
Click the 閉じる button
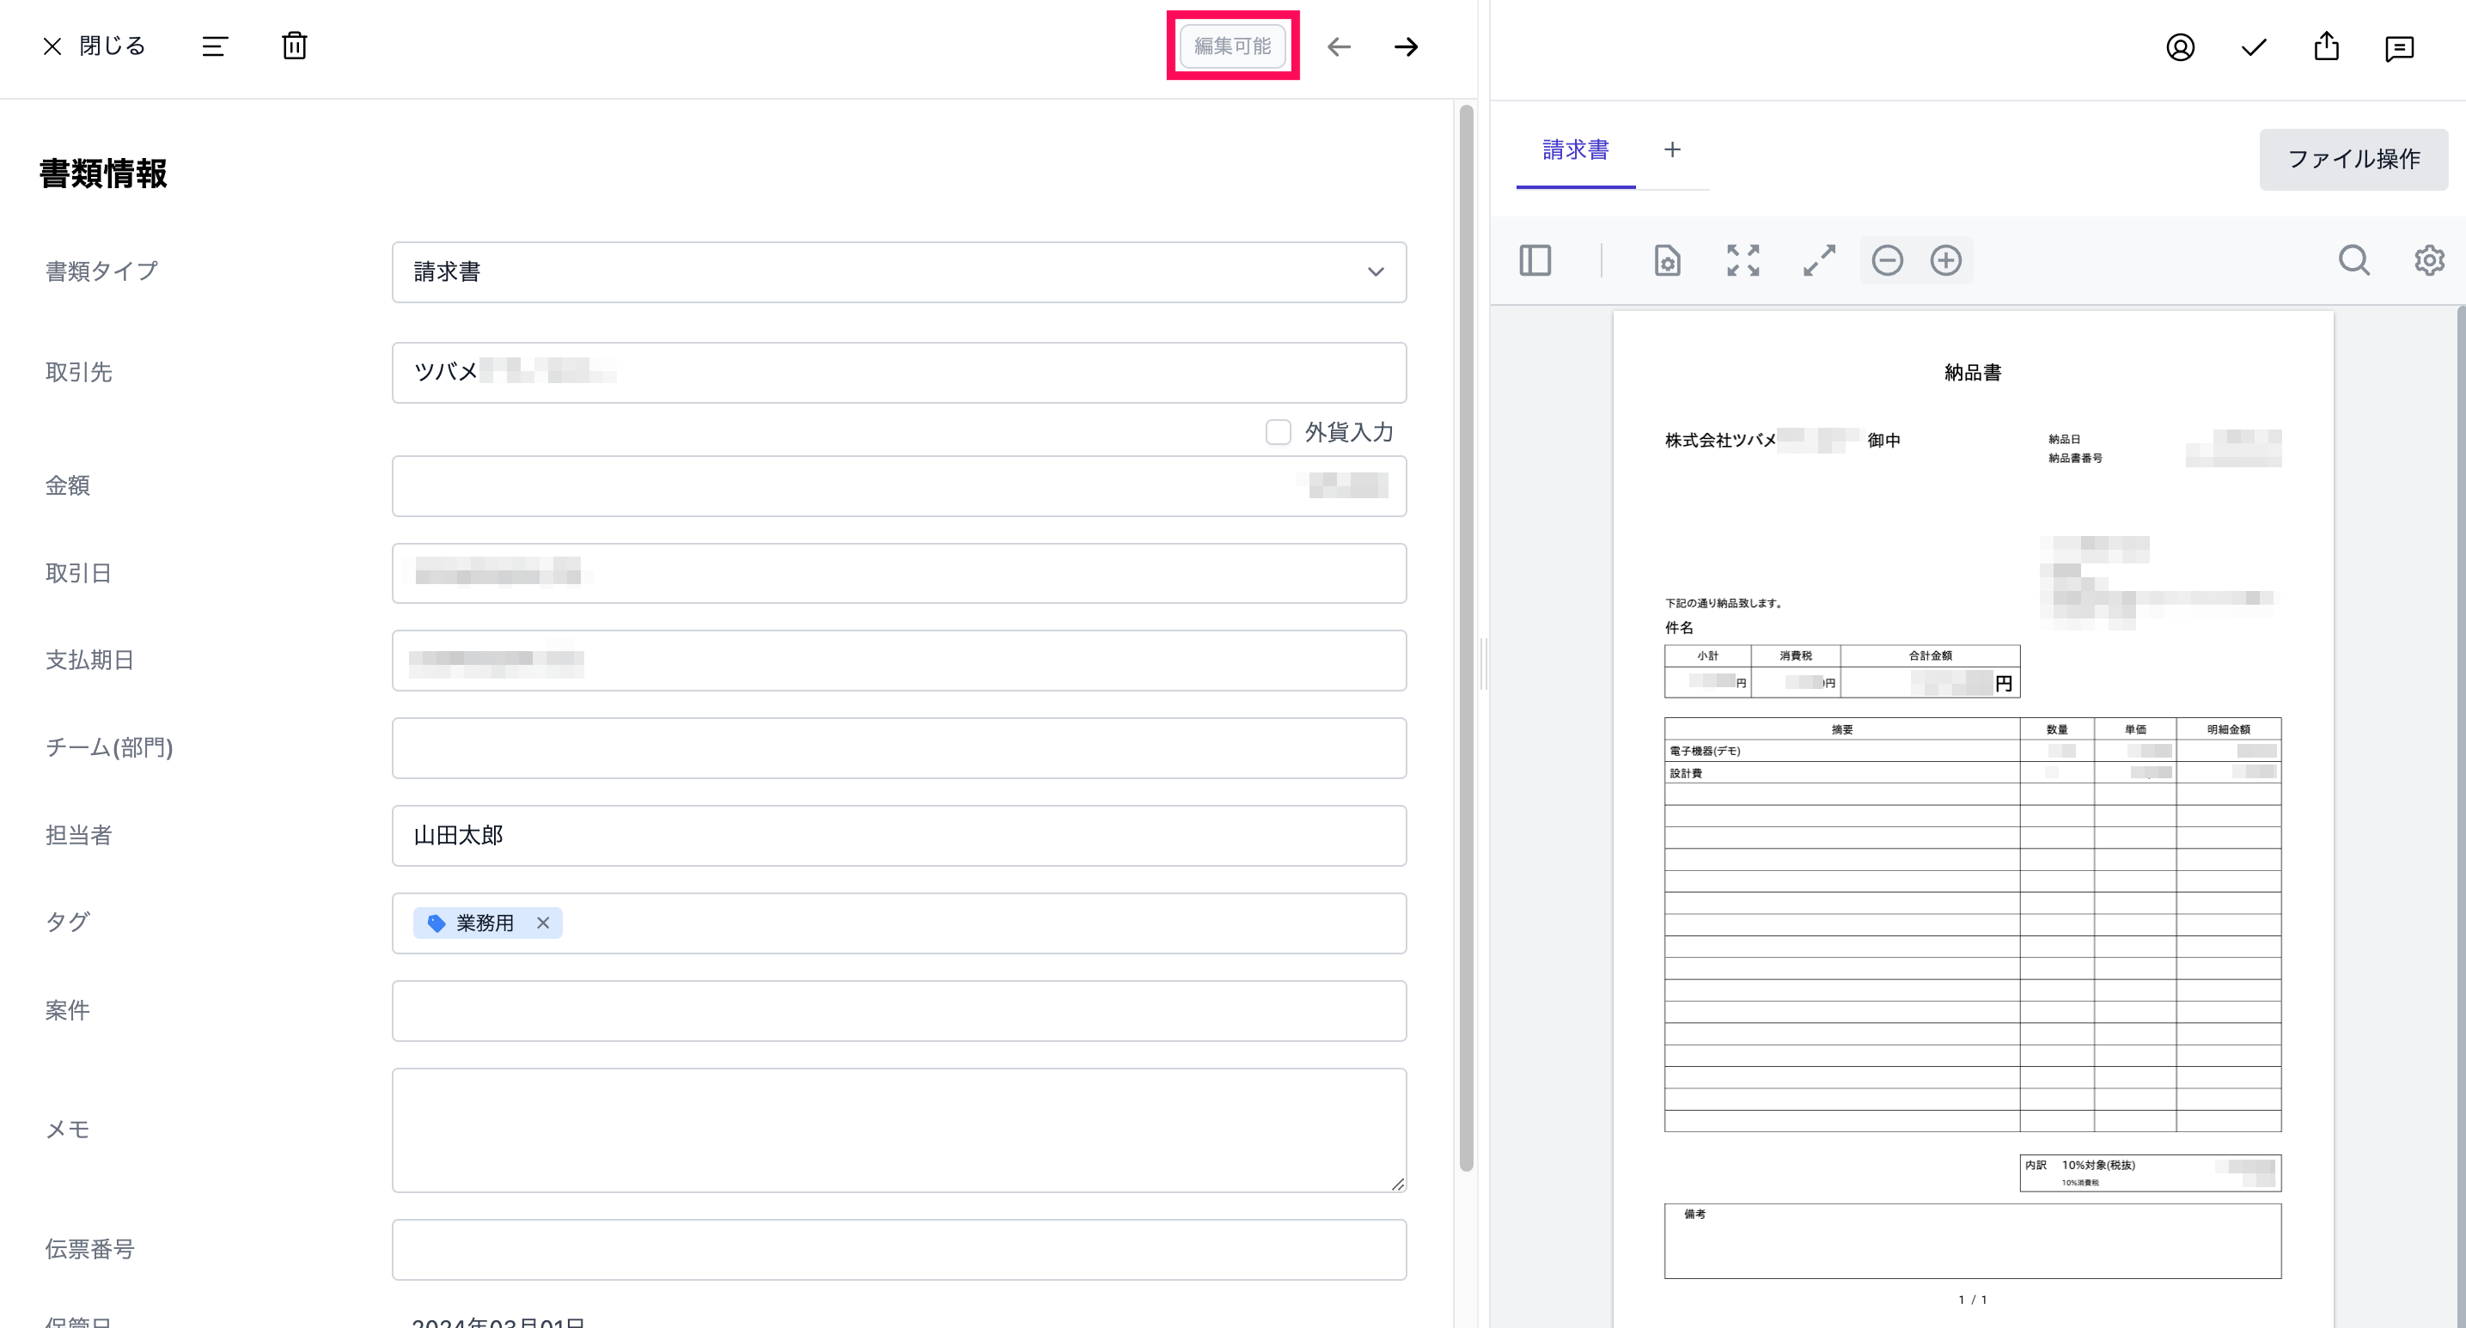click(94, 46)
